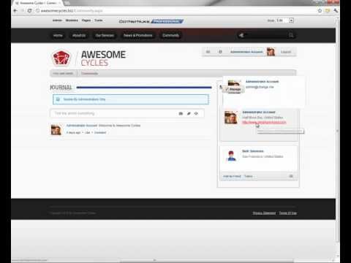The image size is (351, 263).
Task: Open the notifications icon in the user bar
Action: 220,52
